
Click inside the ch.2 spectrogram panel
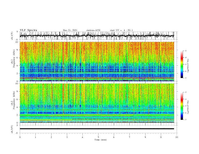point(97,103)
